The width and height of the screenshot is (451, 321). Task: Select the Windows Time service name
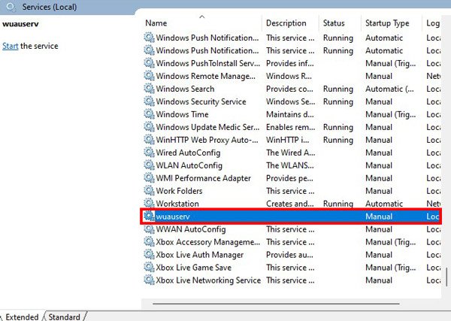[x=182, y=114]
